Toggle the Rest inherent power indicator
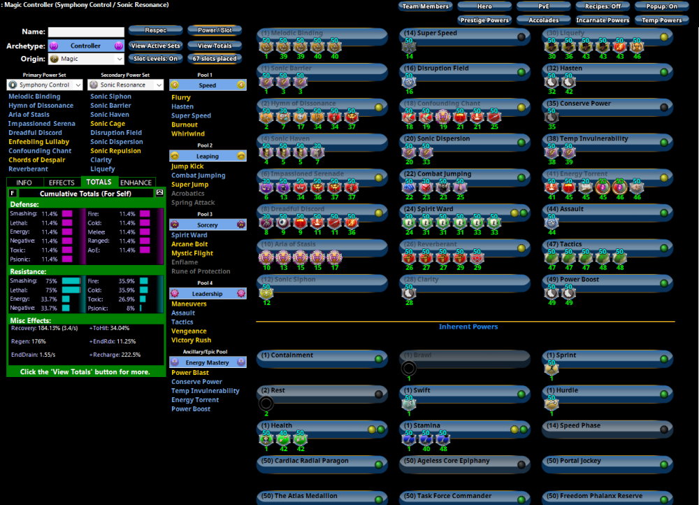This screenshot has height=505, width=699. [x=379, y=394]
